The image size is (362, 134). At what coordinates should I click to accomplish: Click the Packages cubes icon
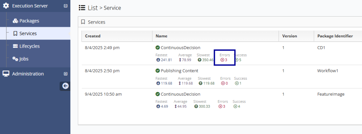click(x=15, y=21)
